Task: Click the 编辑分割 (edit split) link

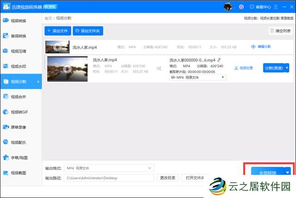Action: (x=261, y=47)
